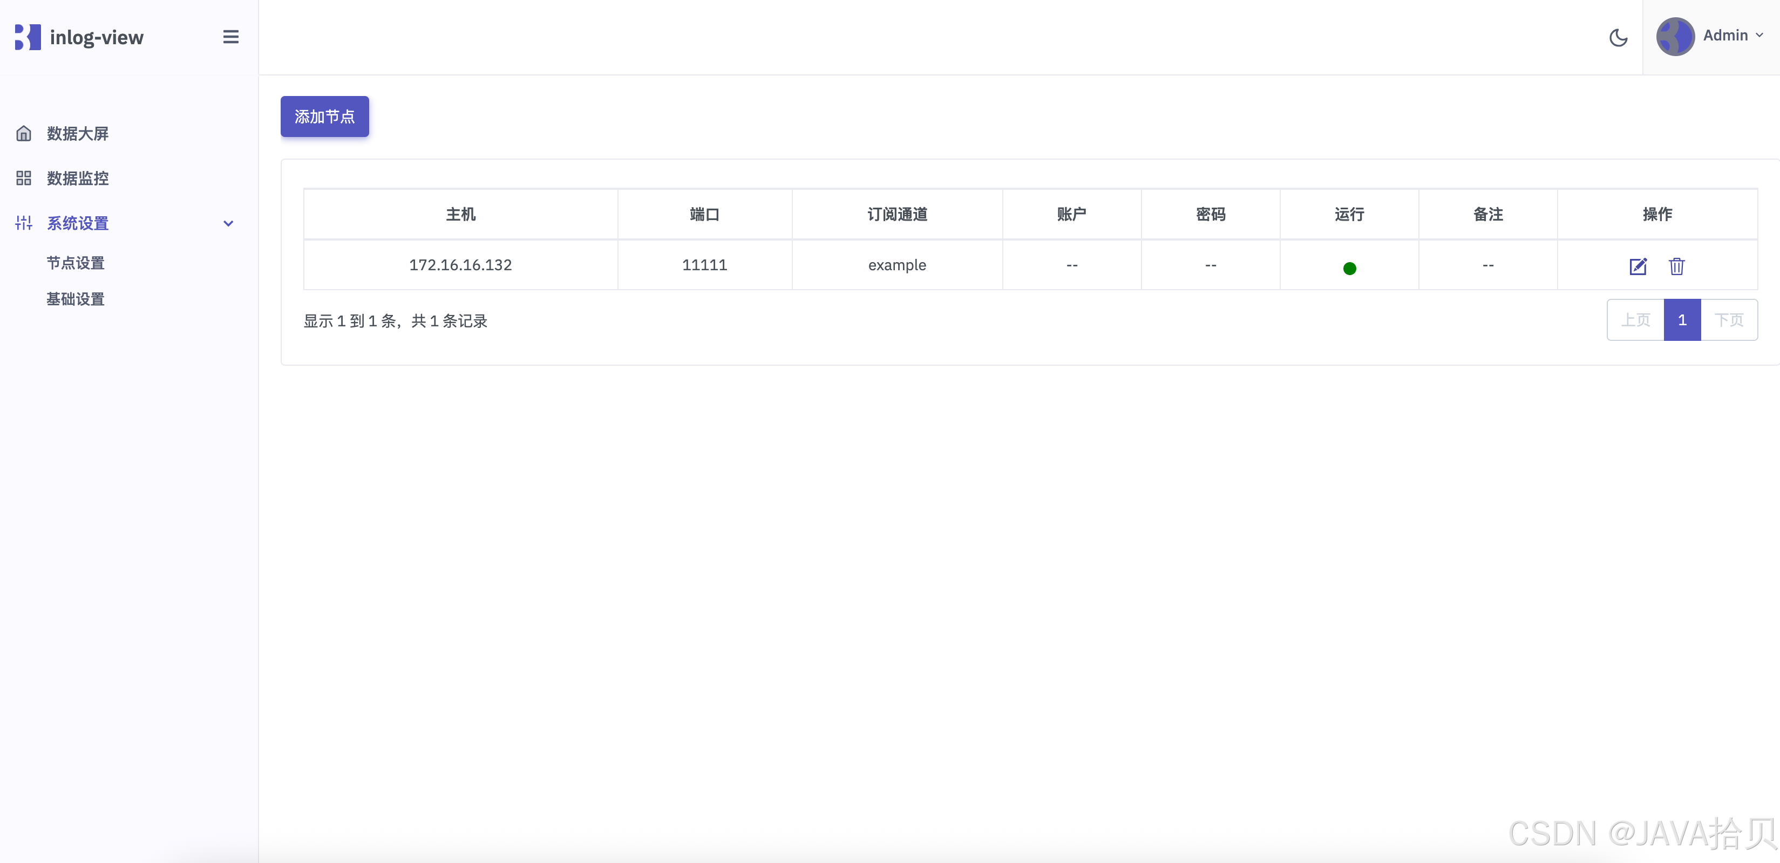The image size is (1780, 863).
Task: Click the 添加节点 button
Action: pyautogui.click(x=324, y=117)
